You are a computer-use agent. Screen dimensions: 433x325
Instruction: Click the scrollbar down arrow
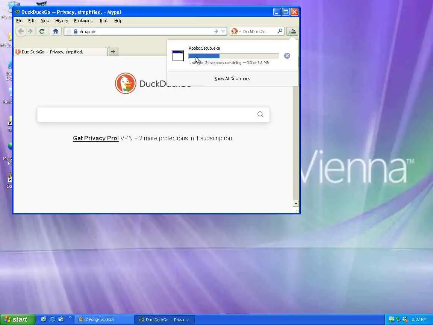[296, 204]
